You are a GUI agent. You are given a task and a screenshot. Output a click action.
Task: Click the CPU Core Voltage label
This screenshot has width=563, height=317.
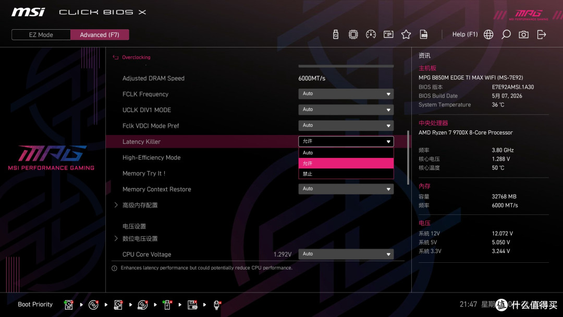pos(146,254)
